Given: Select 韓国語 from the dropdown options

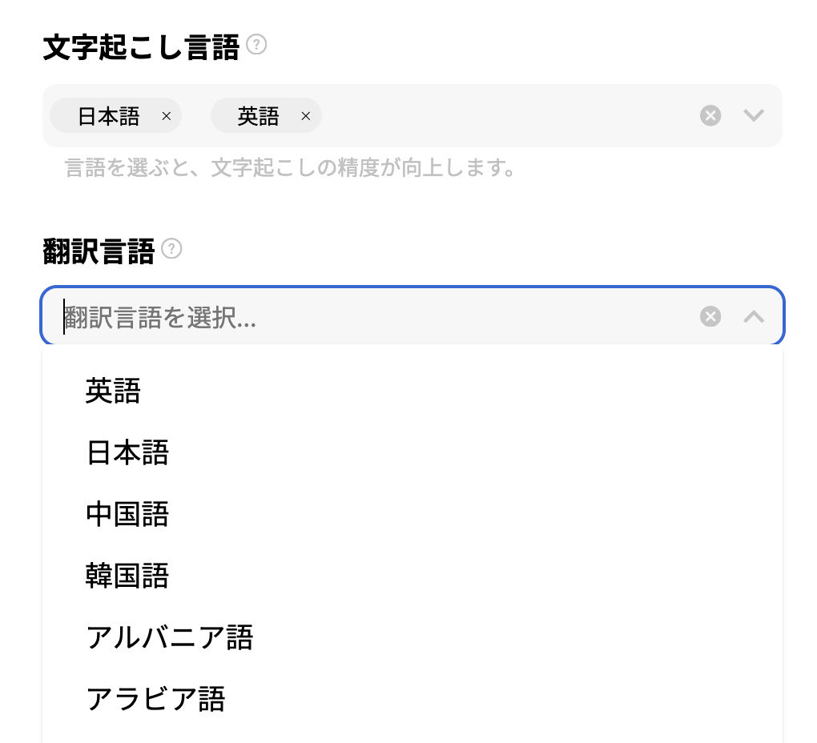Looking at the screenshot, I should [x=127, y=576].
